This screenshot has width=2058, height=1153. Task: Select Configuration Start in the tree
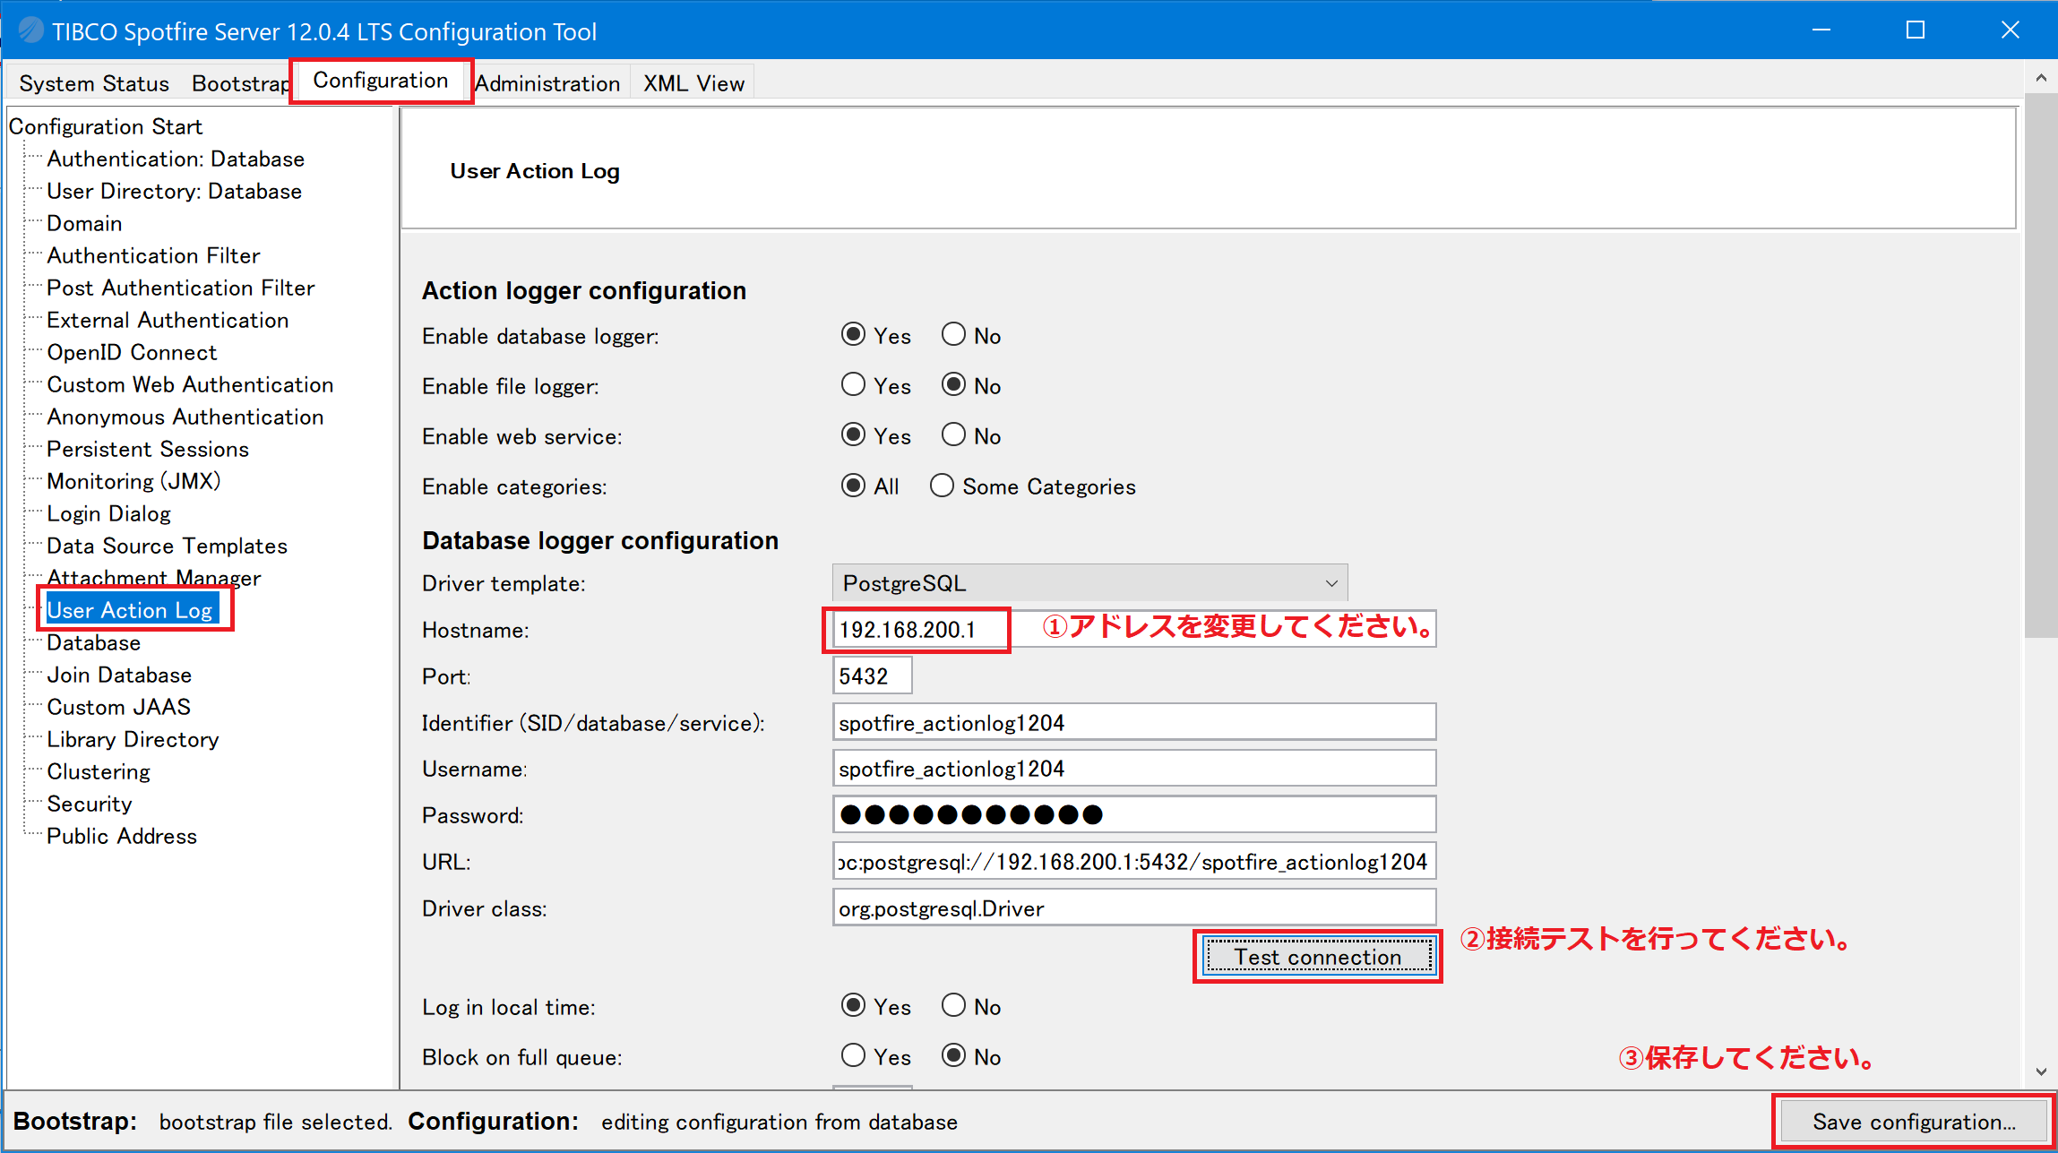click(x=106, y=126)
